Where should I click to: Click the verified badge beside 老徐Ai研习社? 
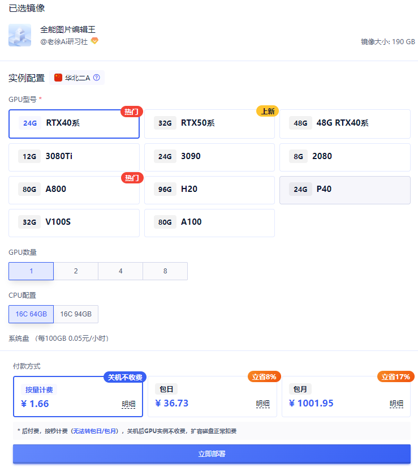94,41
